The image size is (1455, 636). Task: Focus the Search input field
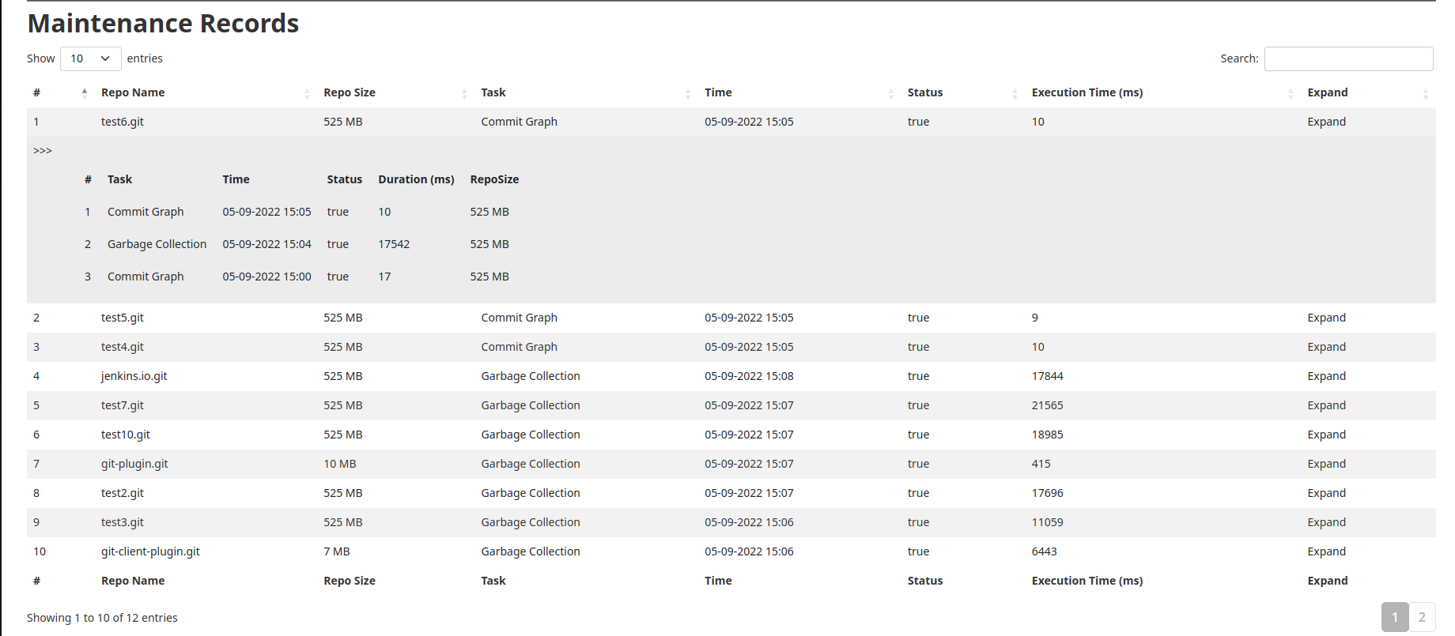[x=1348, y=58]
